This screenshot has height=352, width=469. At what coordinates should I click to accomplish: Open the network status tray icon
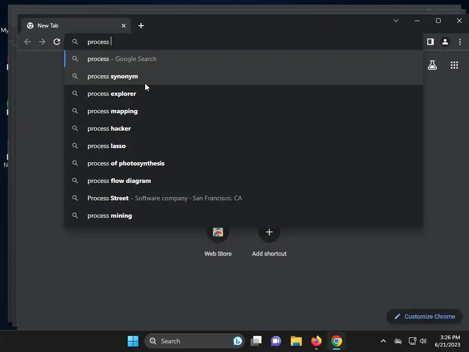pos(413,341)
